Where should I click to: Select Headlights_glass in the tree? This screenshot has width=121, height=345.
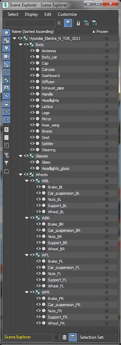point(55,168)
